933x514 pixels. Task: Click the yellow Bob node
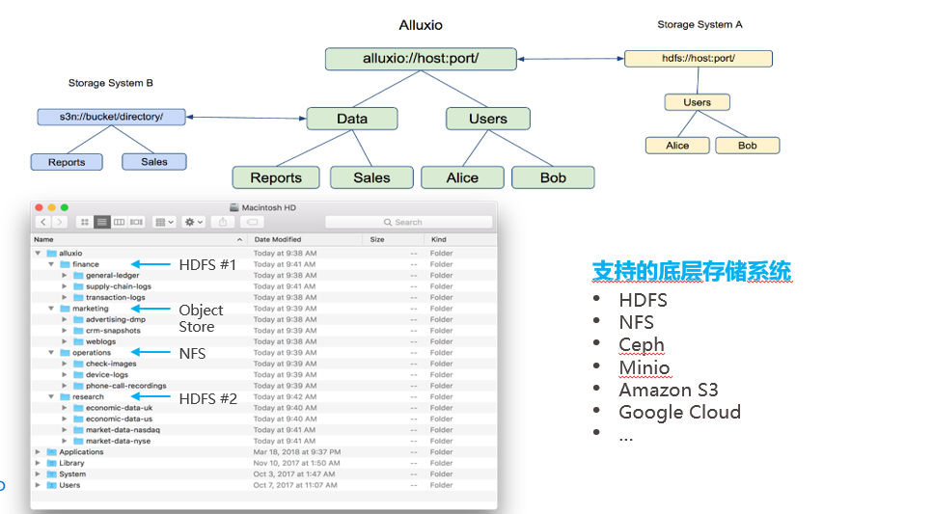tap(748, 146)
